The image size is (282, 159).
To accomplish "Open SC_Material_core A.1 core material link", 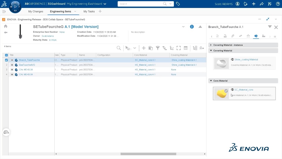I will click(145, 60).
